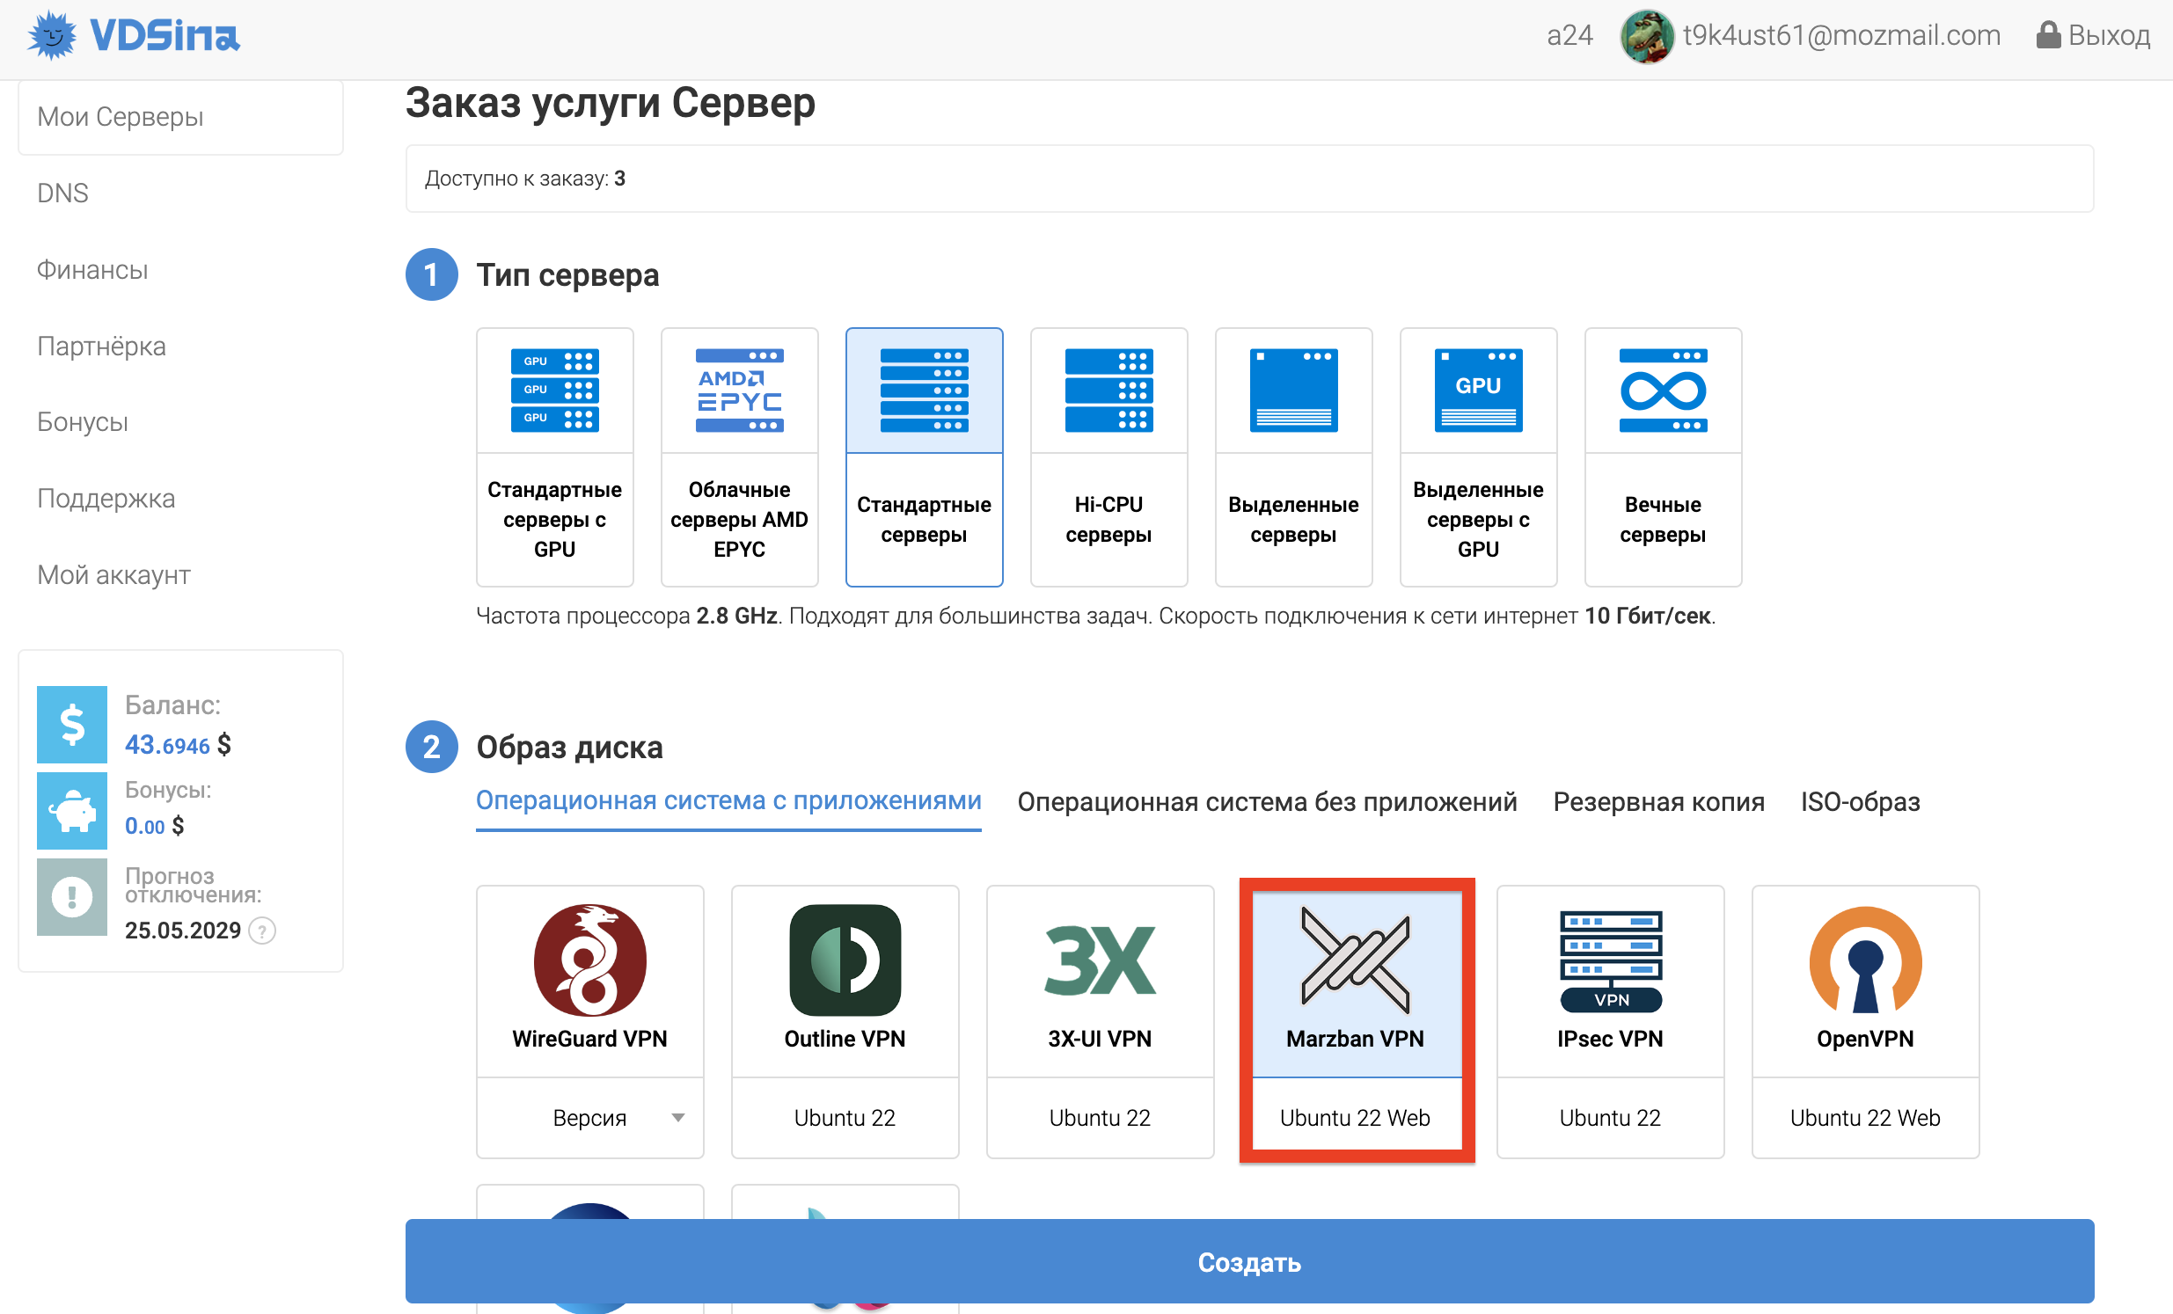
Task: Pick the Hi-CPU серверы icon
Action: [x=1108, y=391]
